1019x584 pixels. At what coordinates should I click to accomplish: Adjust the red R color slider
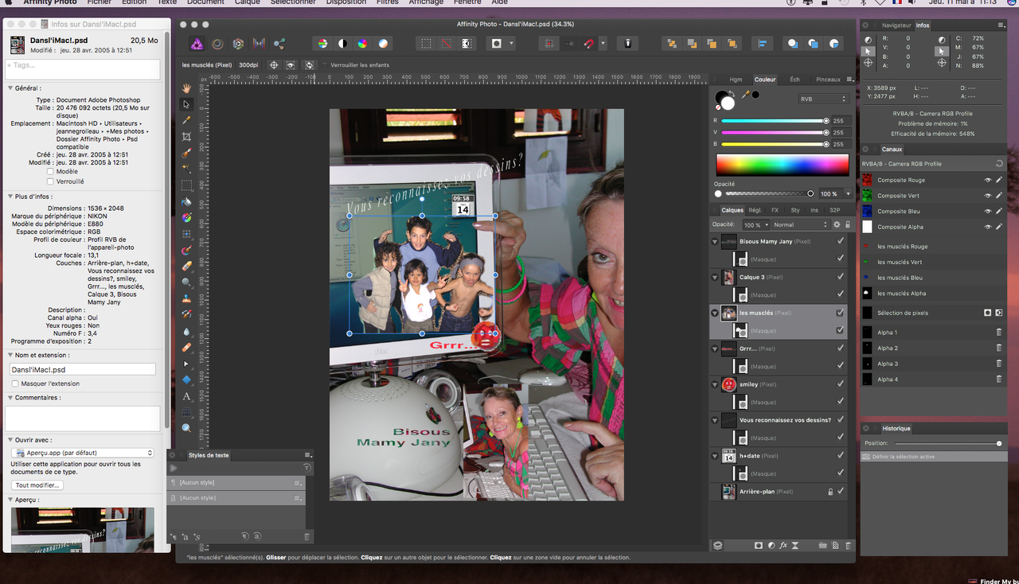pos(774,121)
